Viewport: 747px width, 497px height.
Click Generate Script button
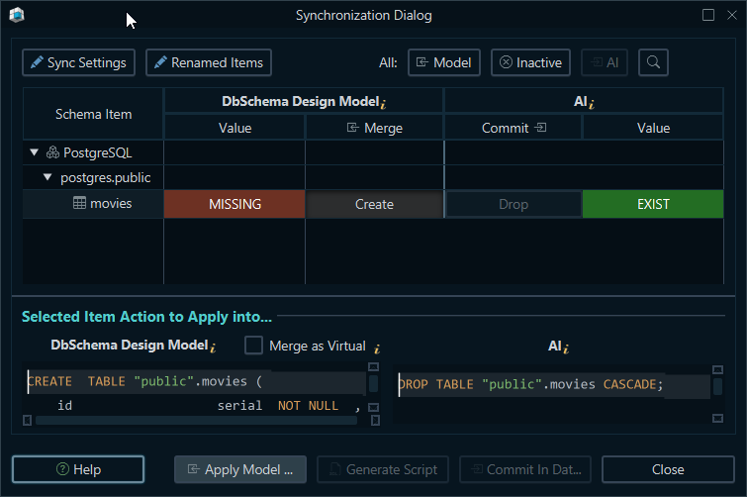tap(383, 469)
